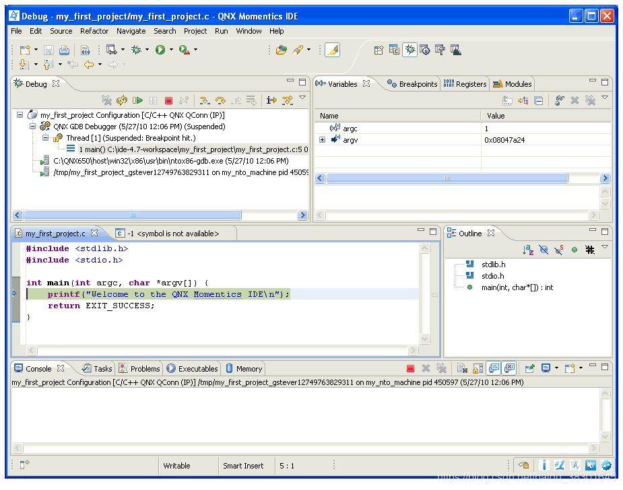623x490 pixels.
Task: Click the Print icon in main toolbar
Action: tap(64, 50)
